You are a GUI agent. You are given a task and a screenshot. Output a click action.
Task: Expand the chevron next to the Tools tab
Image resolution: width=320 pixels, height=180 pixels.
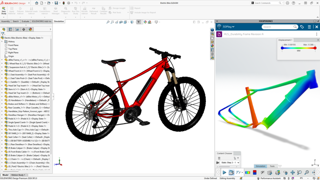(280, 166)
